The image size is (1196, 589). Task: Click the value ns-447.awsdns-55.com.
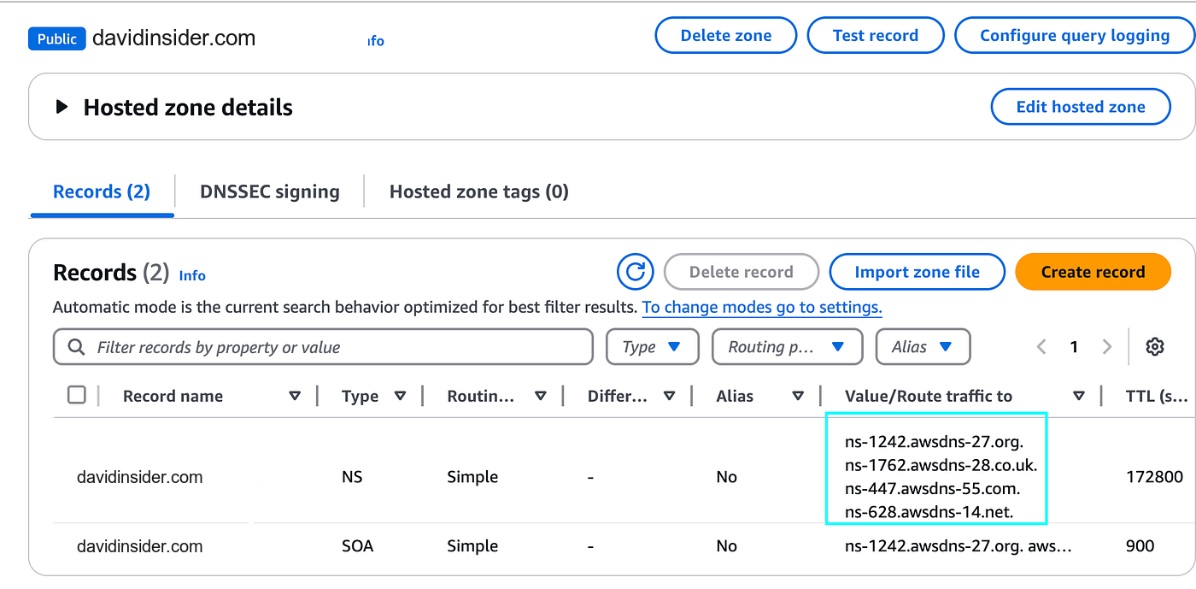[x=933, y=489]
